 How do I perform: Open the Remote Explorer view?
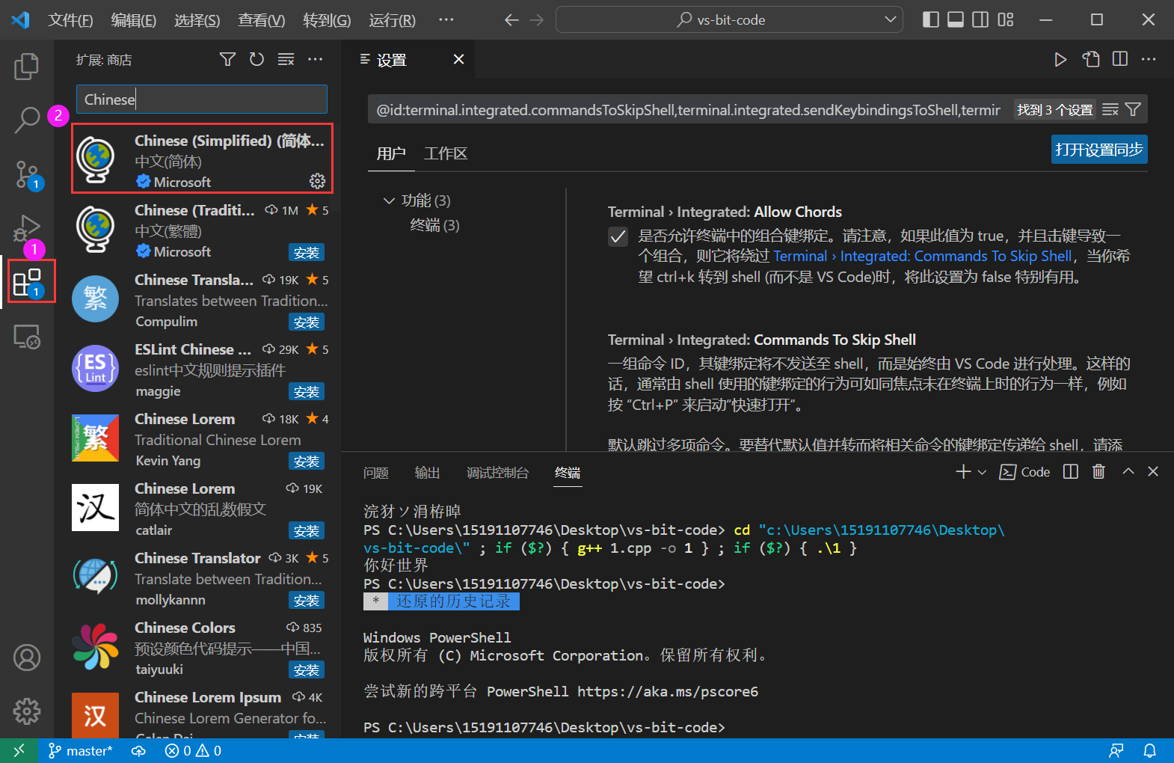tap(27, 337)
